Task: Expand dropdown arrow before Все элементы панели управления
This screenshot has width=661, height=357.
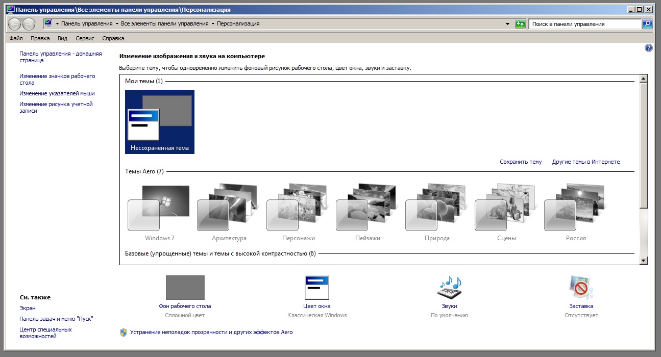Action: pos(117,24)
